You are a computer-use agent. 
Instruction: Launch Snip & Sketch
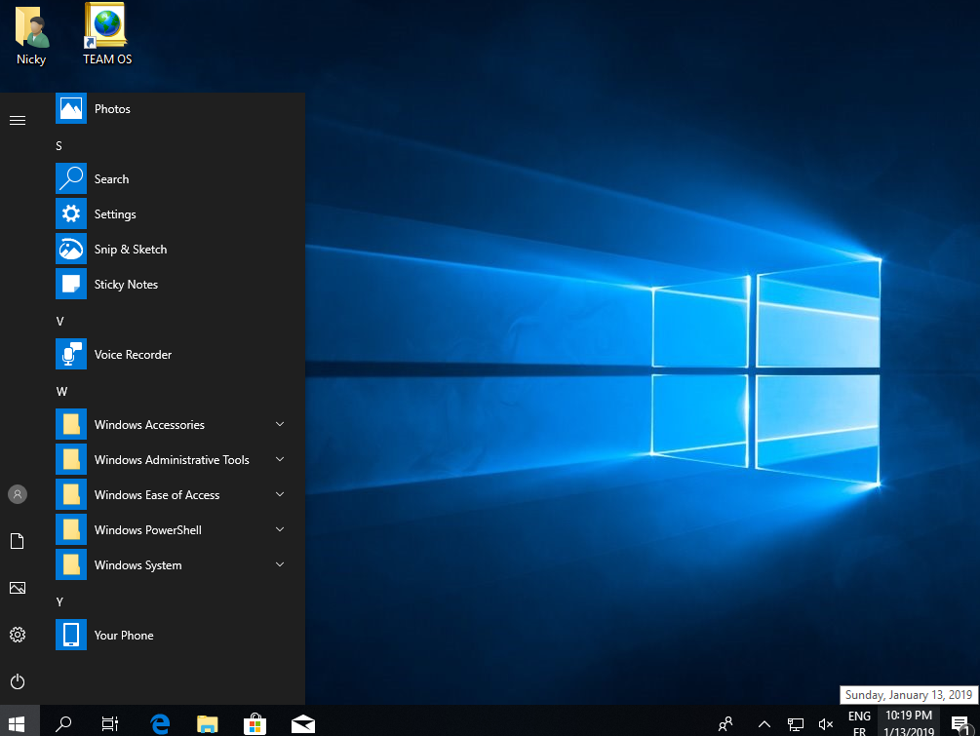[172, 249]
